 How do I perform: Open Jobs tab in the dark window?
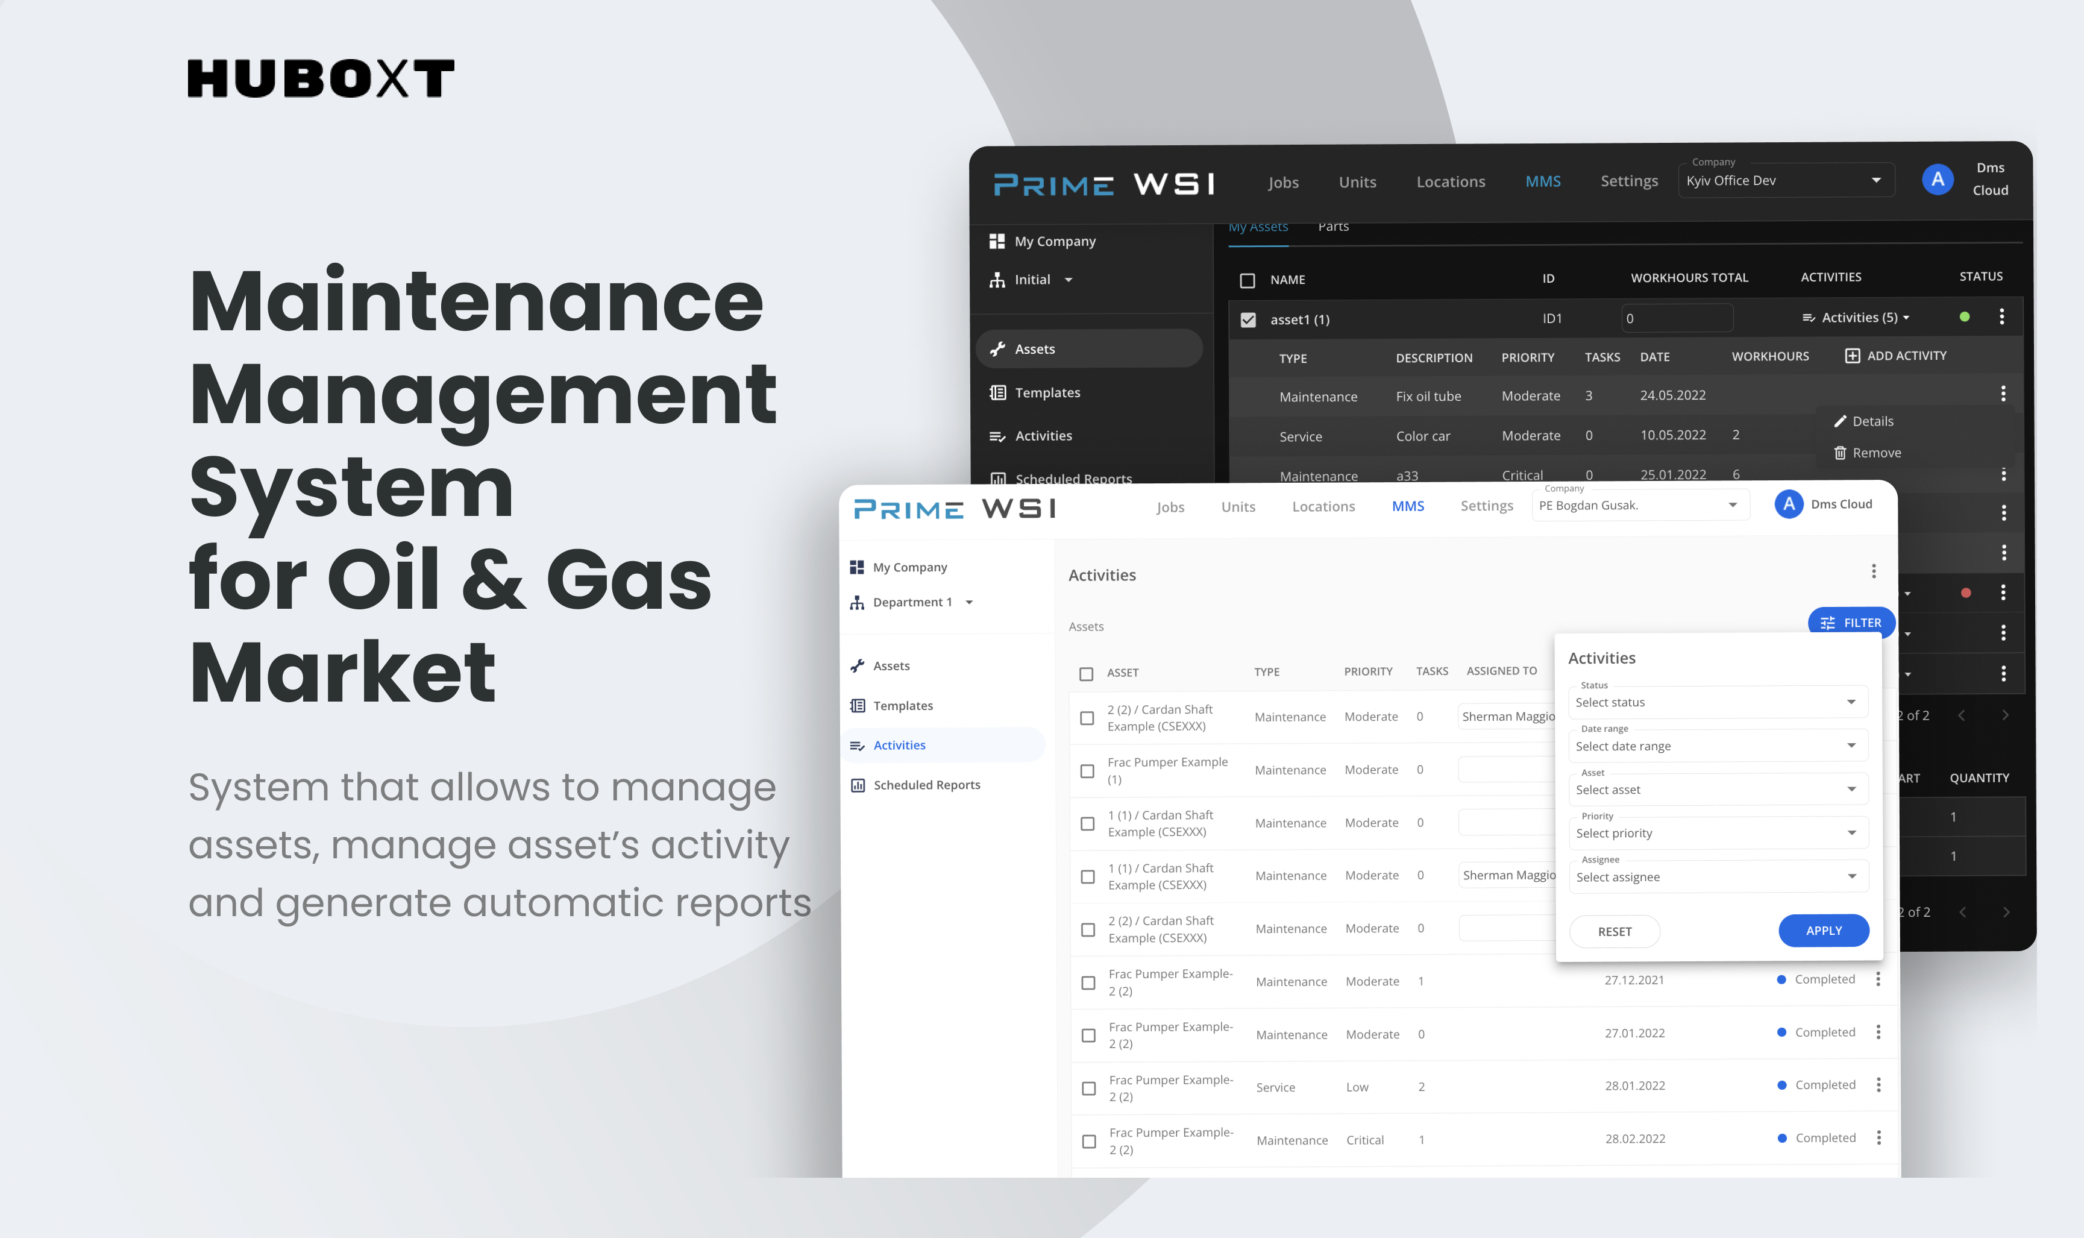coord(1282,182)
